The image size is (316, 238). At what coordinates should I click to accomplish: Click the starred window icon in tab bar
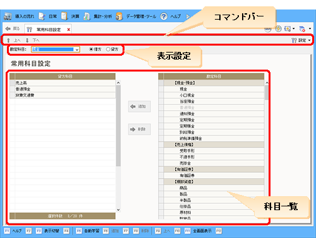[288, 28]
